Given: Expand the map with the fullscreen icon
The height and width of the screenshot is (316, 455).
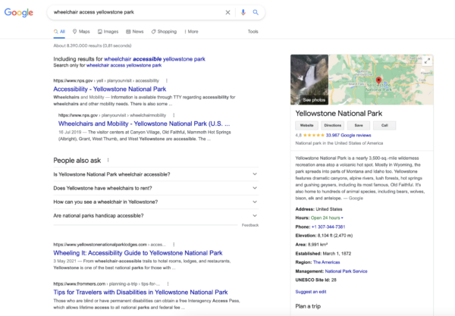Looking at the screenshot, I should tap(427, 61).
